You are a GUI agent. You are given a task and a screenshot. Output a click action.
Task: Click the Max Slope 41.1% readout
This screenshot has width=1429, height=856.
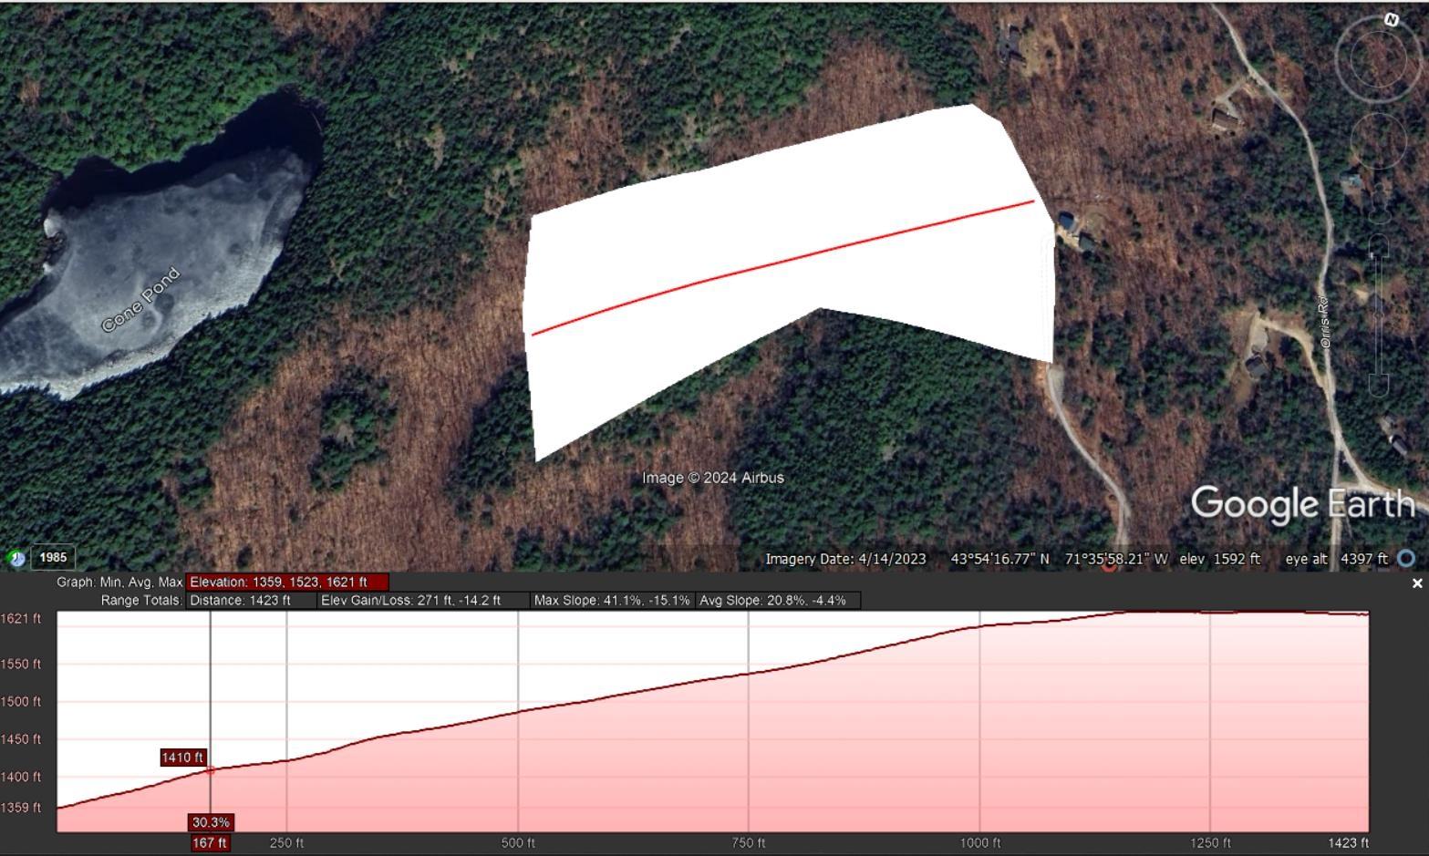tap(612, 600)
